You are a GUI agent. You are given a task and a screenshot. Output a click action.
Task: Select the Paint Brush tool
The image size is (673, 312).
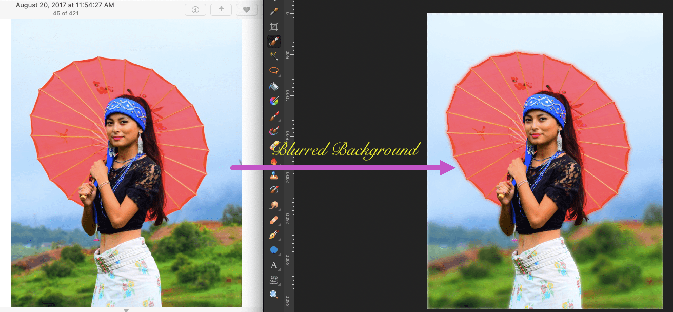coord(274,116)
